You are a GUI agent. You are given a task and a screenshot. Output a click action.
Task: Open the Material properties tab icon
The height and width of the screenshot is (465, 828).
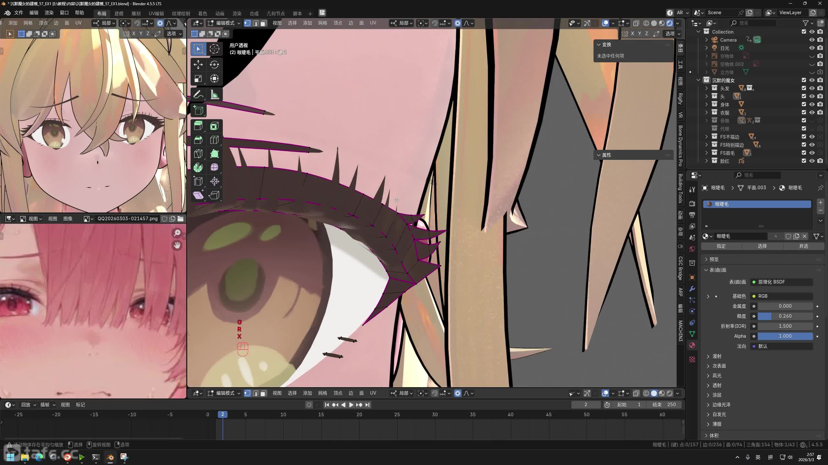click(x=692, y=345)
